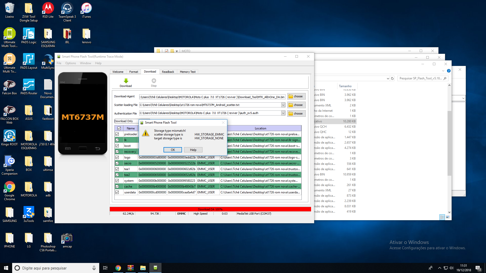486x273 pixels.
Task: Uncheck the system partition checkbox
Action: (x=117, y=181)
